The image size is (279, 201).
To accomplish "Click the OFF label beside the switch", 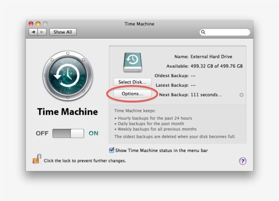I will click(x=42, y=133).
